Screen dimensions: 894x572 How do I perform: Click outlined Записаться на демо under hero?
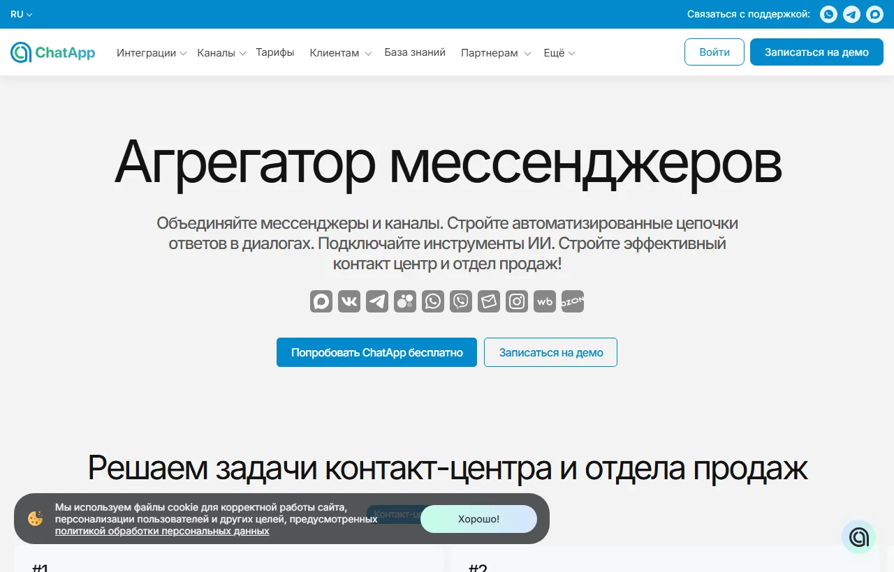pos(550,352)
